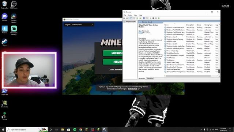Screen dimensions: 234x132
Task: Click the Forward arrow in Services toolbar
Action: (127, 18)
